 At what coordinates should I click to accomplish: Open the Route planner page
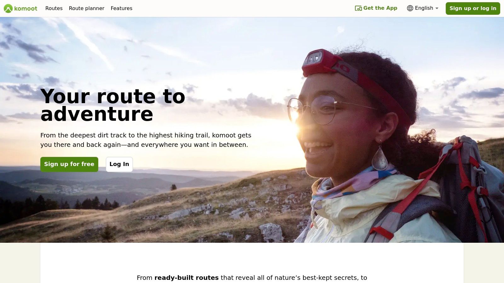[x=87, y=8]
